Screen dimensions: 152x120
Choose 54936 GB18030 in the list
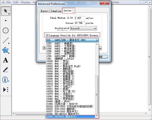click(x=71, y=116)
